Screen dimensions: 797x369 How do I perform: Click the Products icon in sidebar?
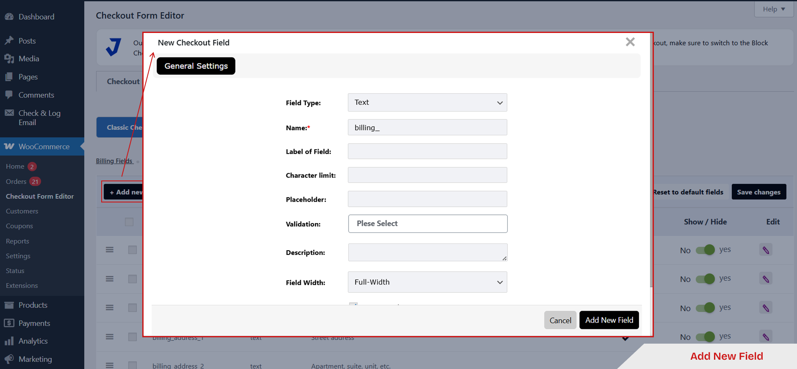pyautogui.click(x=9, y=305)
